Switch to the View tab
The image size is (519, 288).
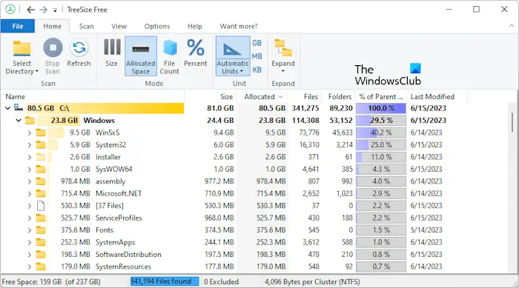(119, 26)
